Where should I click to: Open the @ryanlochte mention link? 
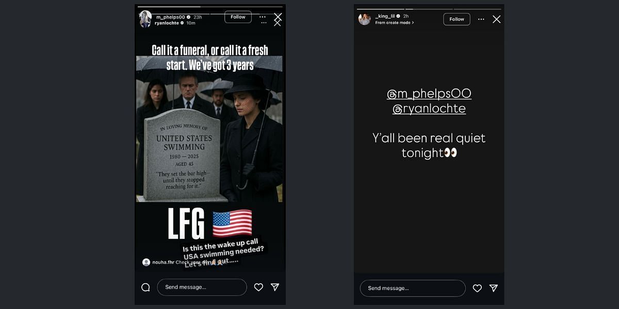(x=429, y=109)
